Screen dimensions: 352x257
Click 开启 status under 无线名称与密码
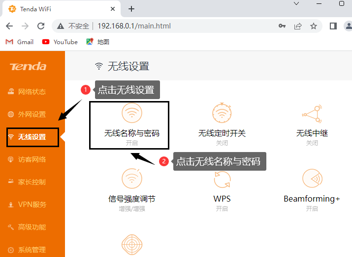132,143
